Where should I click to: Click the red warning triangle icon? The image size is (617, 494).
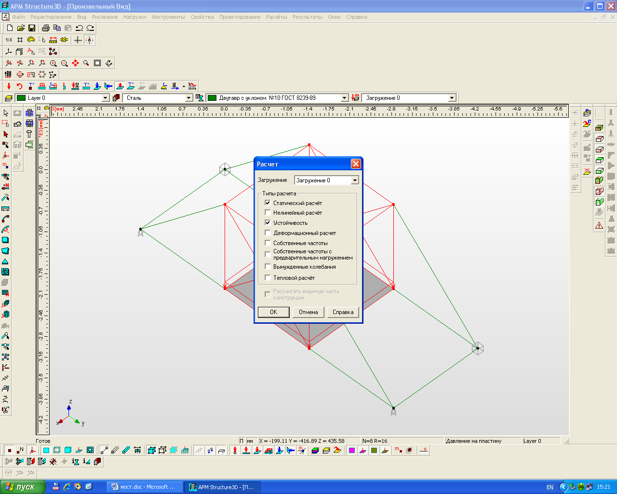[x=599, y=225]
